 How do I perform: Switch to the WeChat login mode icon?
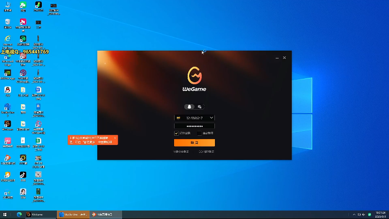199,107
